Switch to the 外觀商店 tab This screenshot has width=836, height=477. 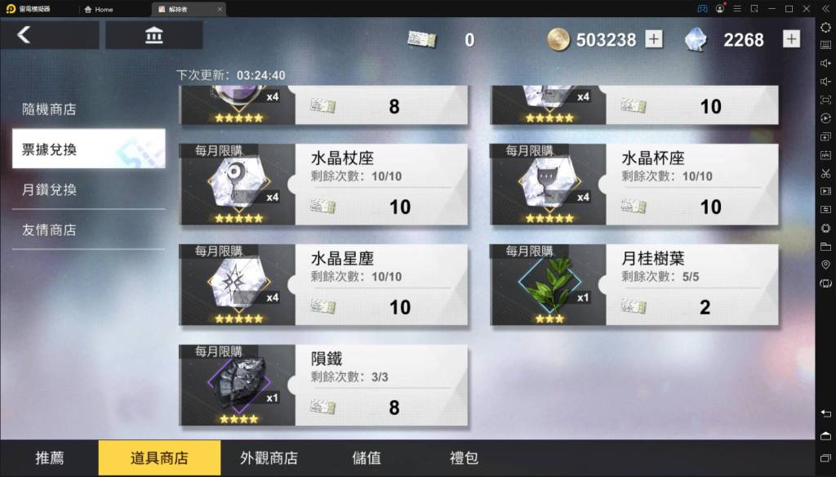point(269,457)
